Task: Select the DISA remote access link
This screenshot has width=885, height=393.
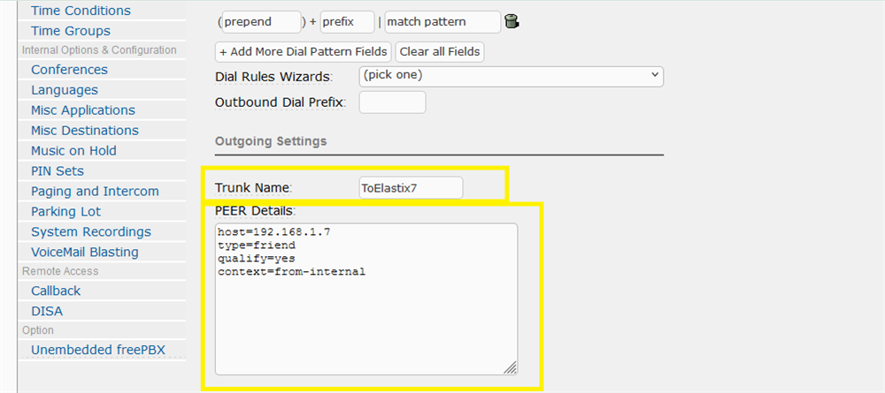Action: pyautogui.click(x=47, y=311)
